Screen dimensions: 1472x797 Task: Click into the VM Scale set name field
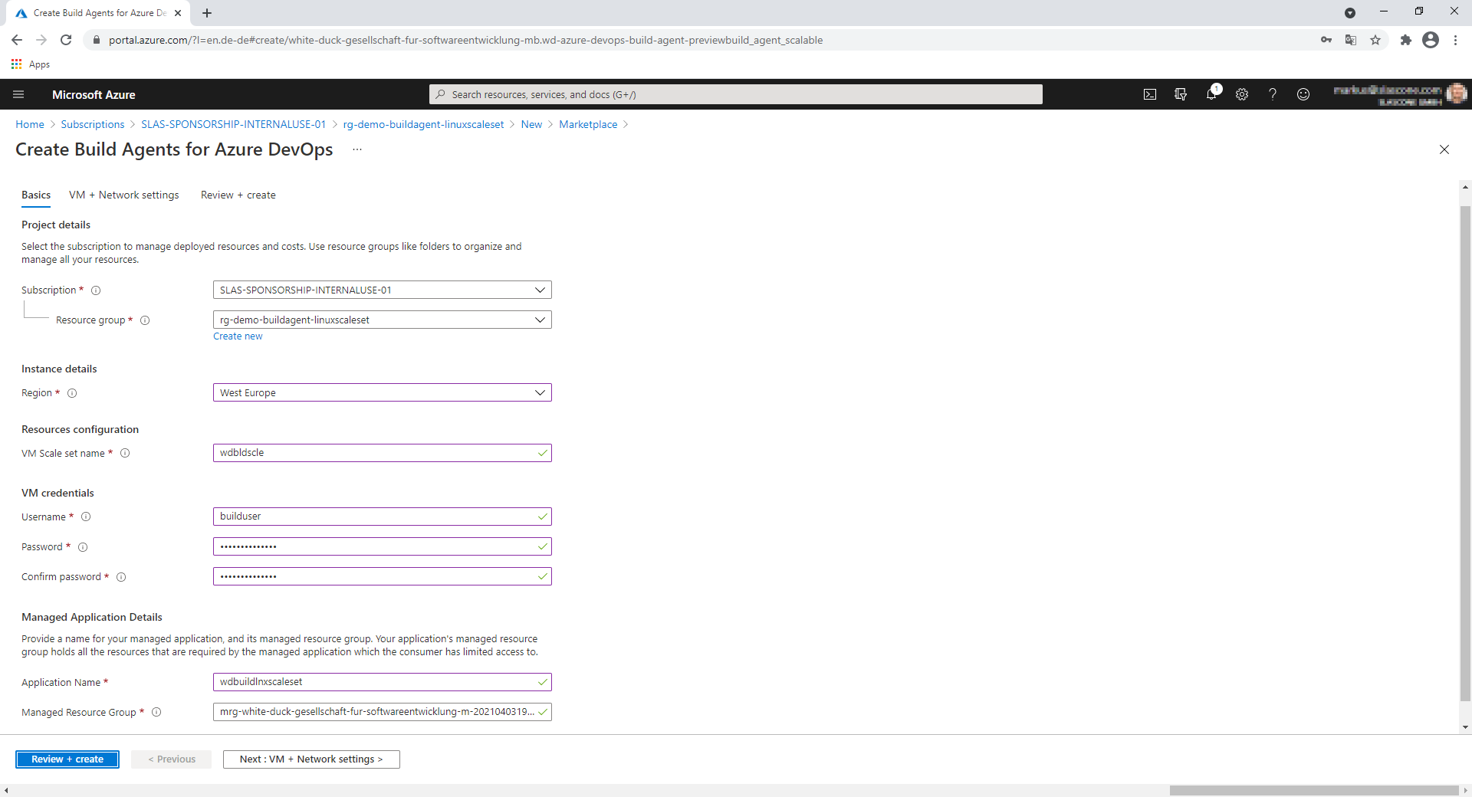382,453
